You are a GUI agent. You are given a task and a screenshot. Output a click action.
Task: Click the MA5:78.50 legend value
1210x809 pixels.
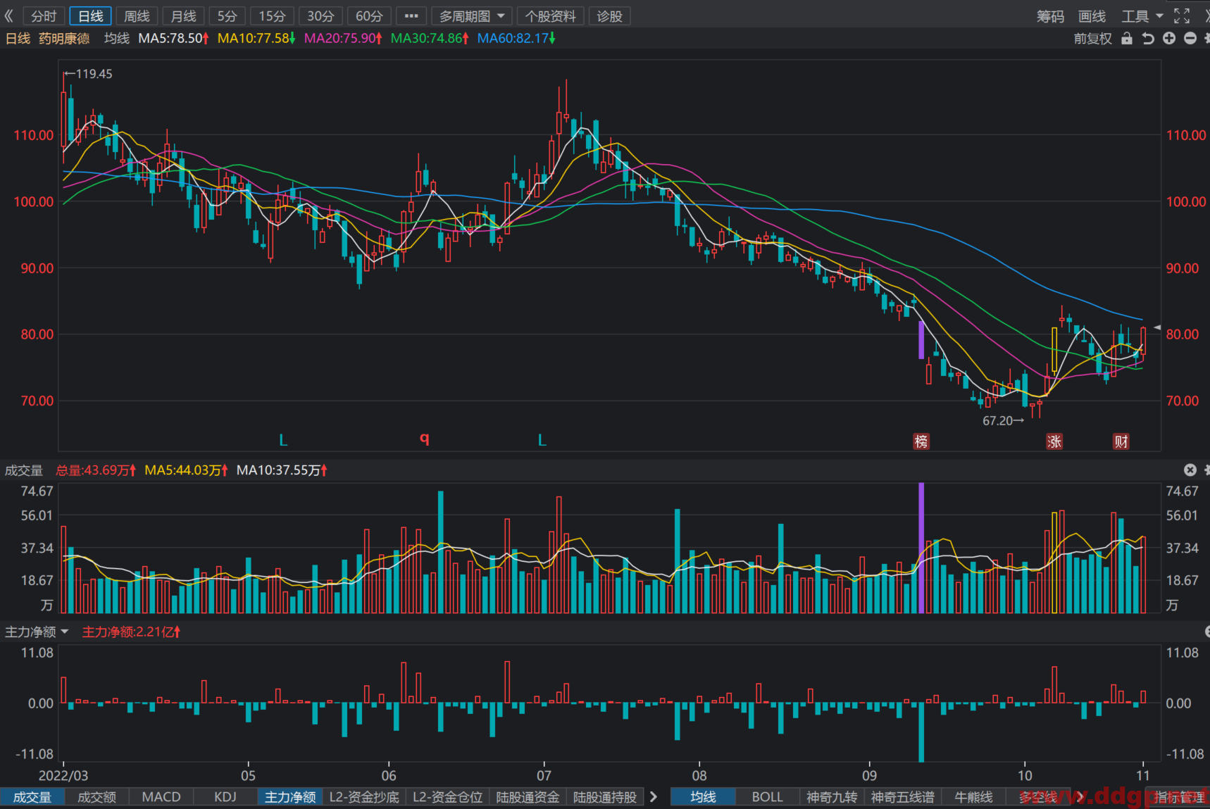pos(173,38)
